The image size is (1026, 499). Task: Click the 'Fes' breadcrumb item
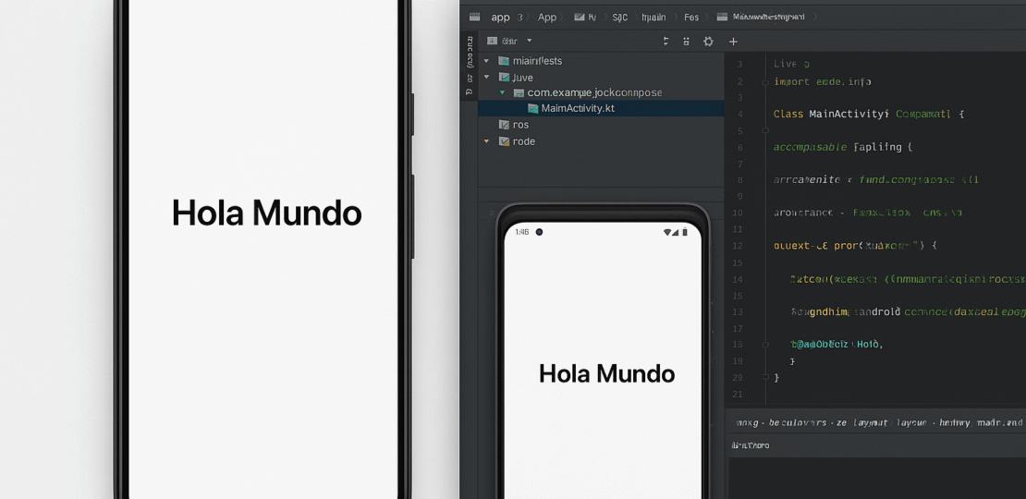pyautogui.click(x=691, y=17)
